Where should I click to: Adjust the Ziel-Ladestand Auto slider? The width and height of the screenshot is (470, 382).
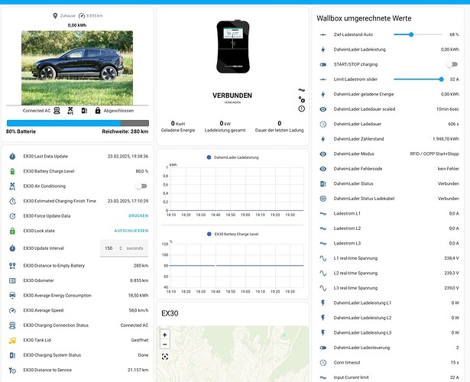coord(417,34)
